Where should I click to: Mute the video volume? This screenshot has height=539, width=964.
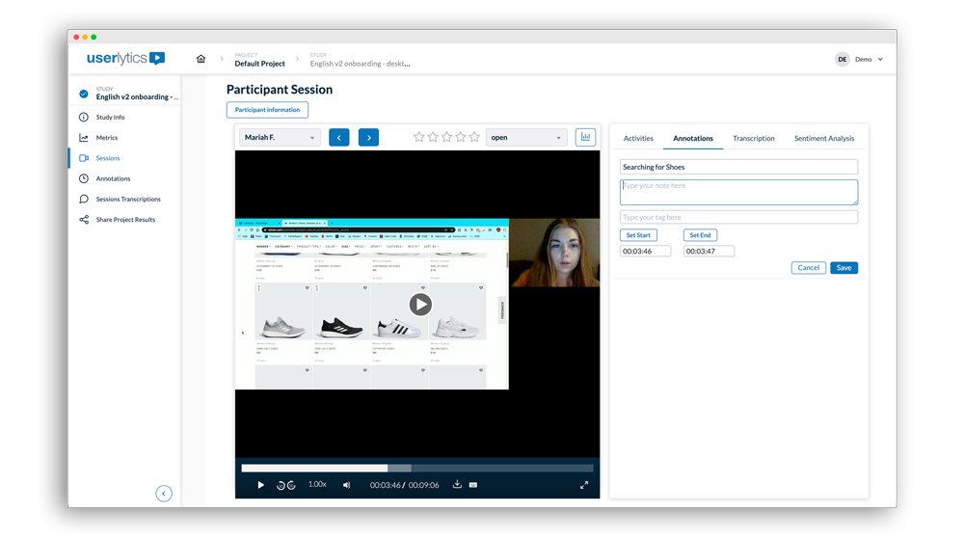(347, 485)
